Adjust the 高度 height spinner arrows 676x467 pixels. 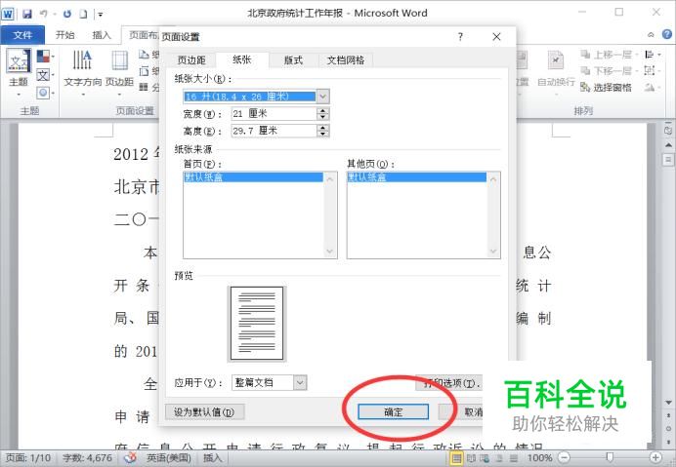[x=323, y=131]
